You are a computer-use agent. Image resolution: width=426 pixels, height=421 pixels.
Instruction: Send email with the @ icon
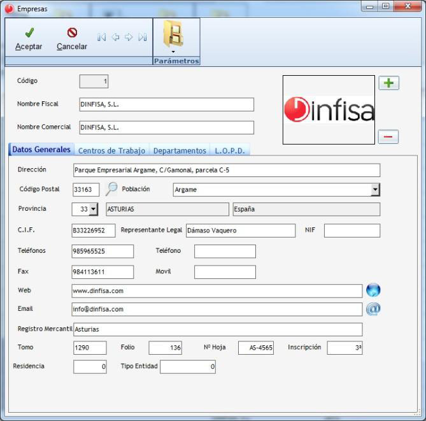pos(373,309)
